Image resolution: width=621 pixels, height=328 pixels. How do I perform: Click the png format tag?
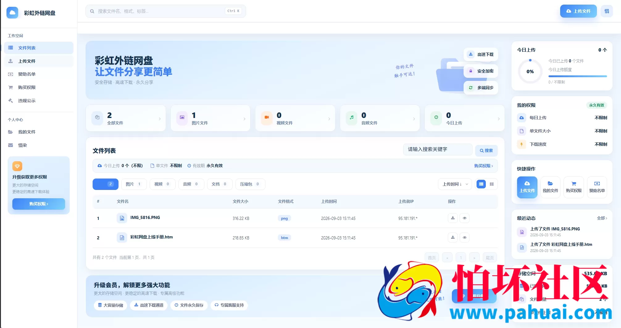tap(284, 218)
